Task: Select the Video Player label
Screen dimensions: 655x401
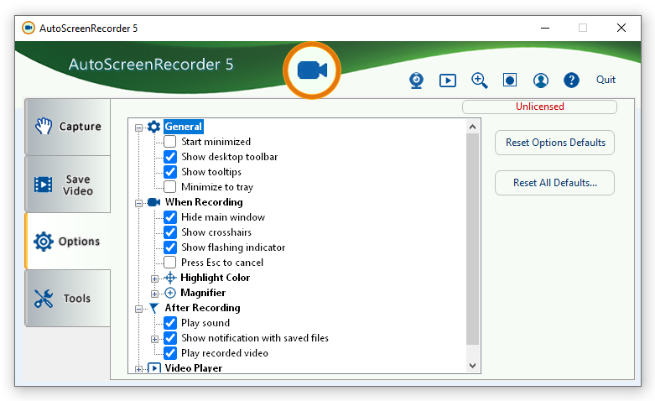Action: pos(194,368)
